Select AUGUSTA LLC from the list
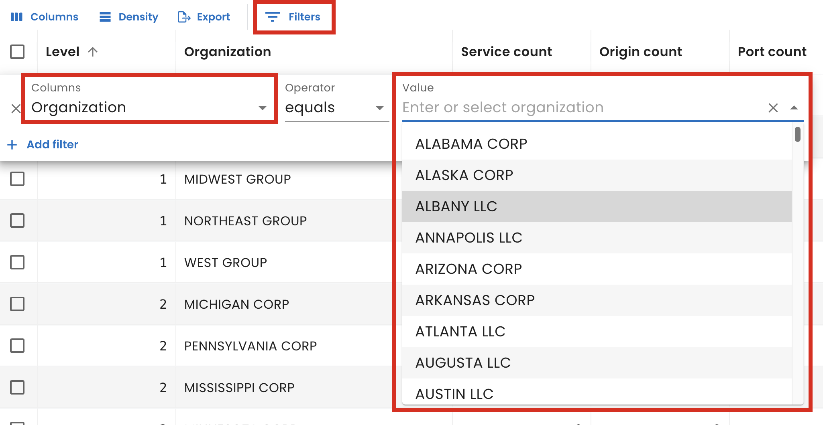823x425 pixels. pyautogui.click(x=597, y=363)
